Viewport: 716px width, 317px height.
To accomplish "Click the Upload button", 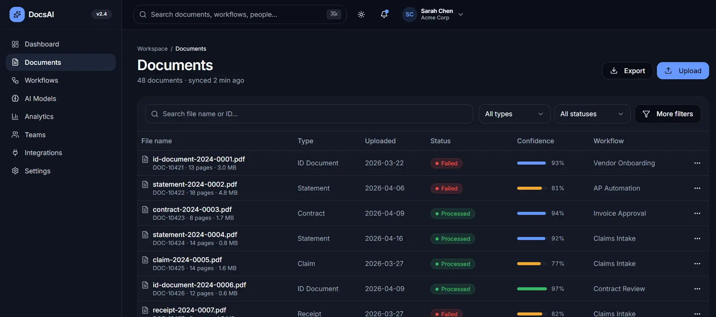I will coord(683,71).
